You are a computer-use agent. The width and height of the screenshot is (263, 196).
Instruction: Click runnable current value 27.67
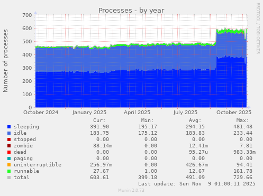(101, 171)
